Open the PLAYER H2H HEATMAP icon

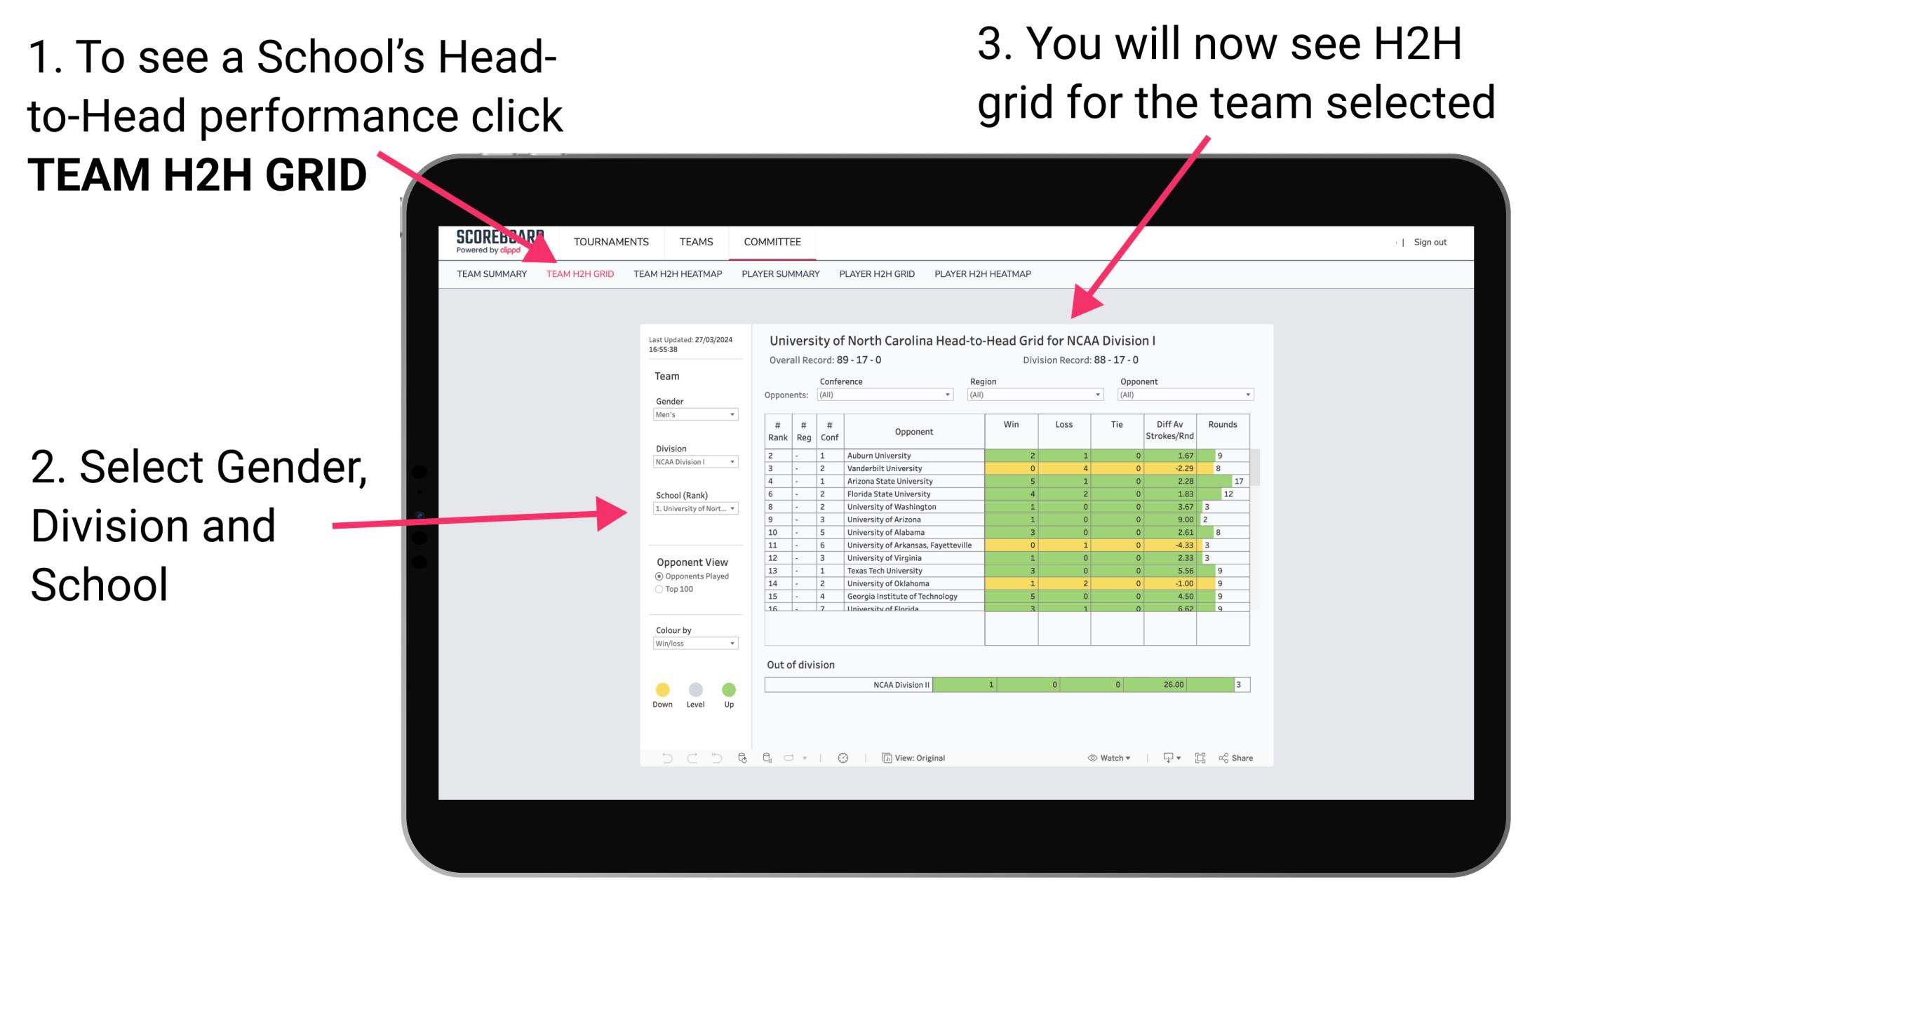985,276
